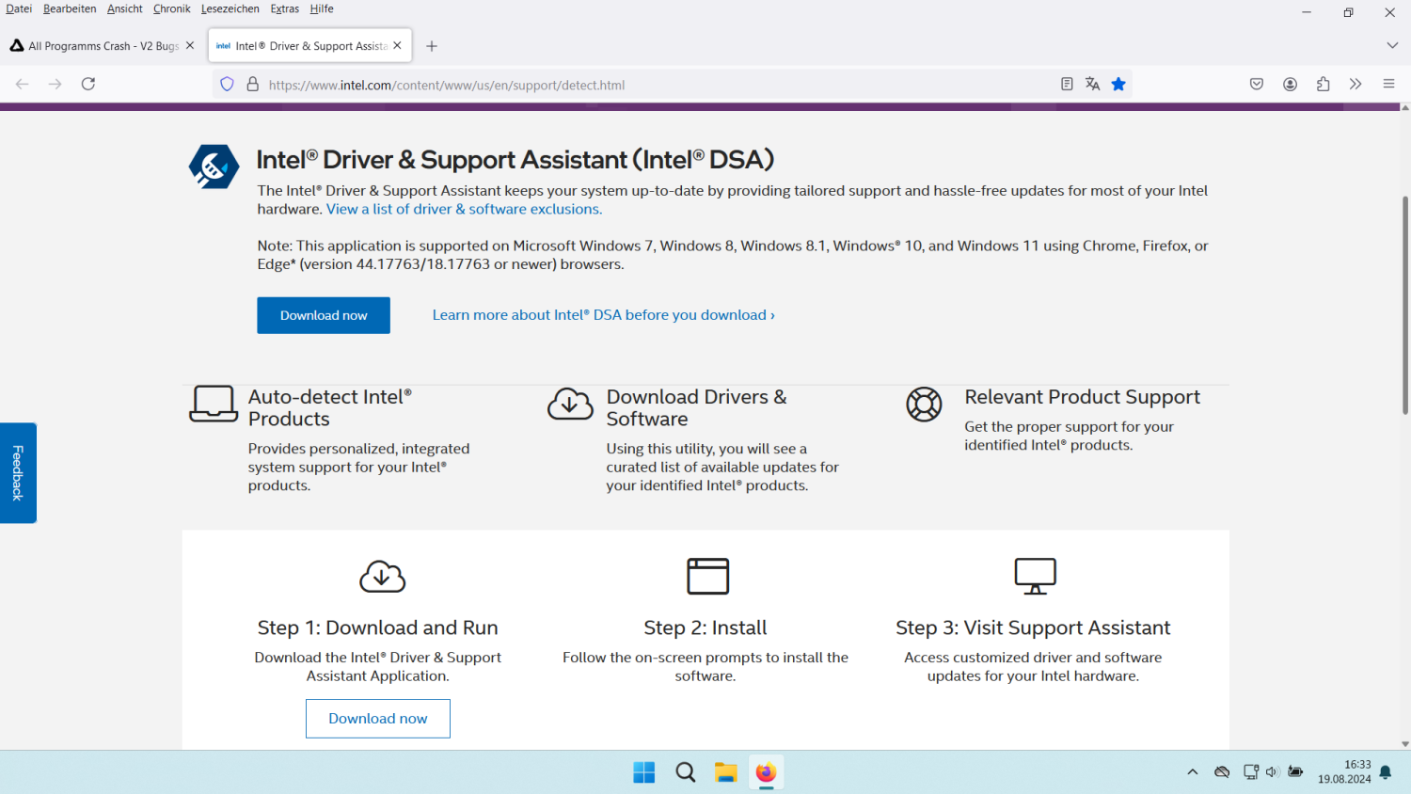Screen dimensions: 1411x794
Task: Save page to Pocket
Action: 1257,84
